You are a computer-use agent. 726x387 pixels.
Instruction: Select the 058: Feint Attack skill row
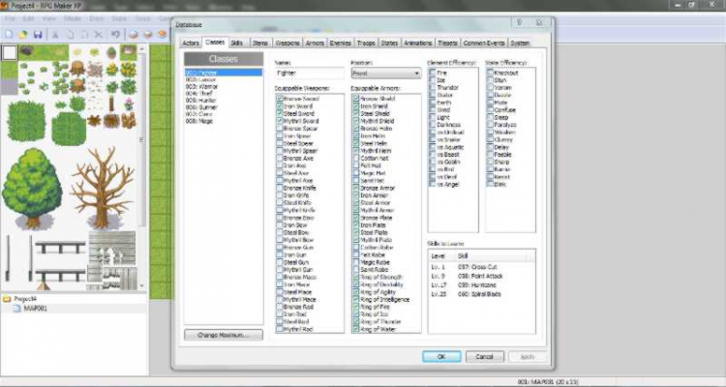[481, 276]
